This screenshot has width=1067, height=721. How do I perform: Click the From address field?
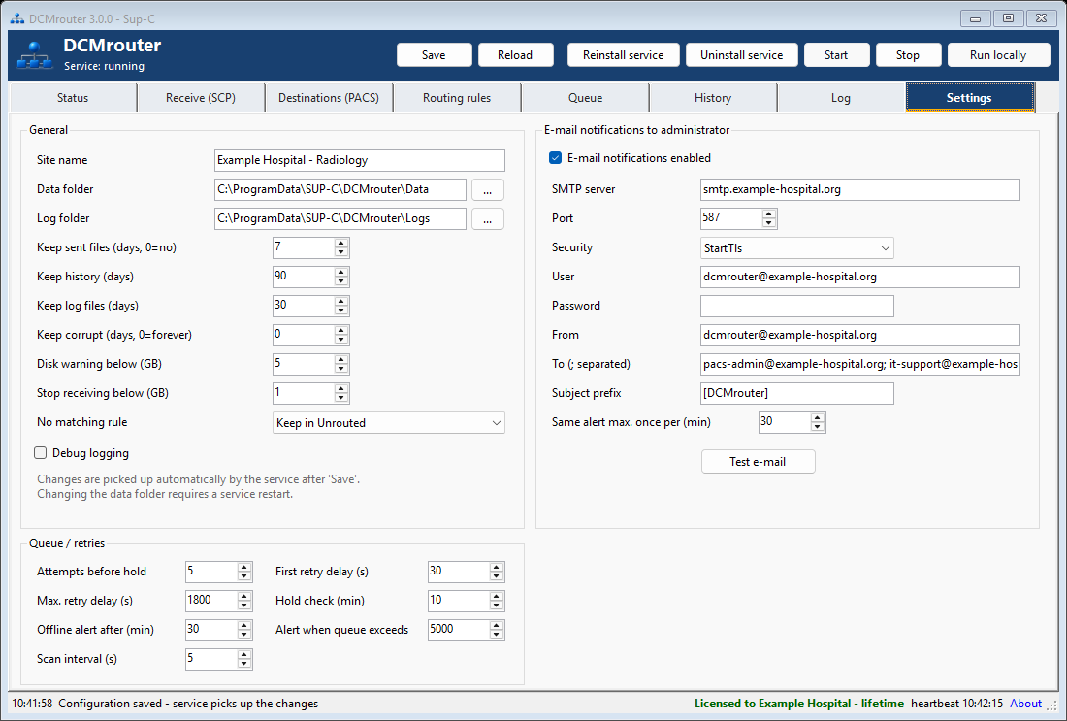pyautogui.click(x=860, y=335)
